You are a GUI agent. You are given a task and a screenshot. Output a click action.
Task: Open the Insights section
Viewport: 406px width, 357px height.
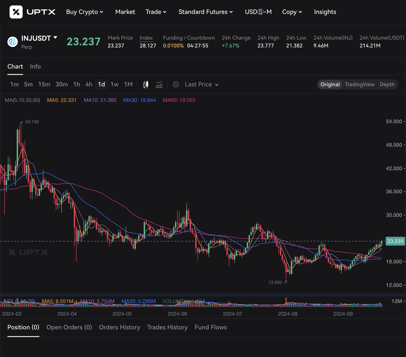325,12
